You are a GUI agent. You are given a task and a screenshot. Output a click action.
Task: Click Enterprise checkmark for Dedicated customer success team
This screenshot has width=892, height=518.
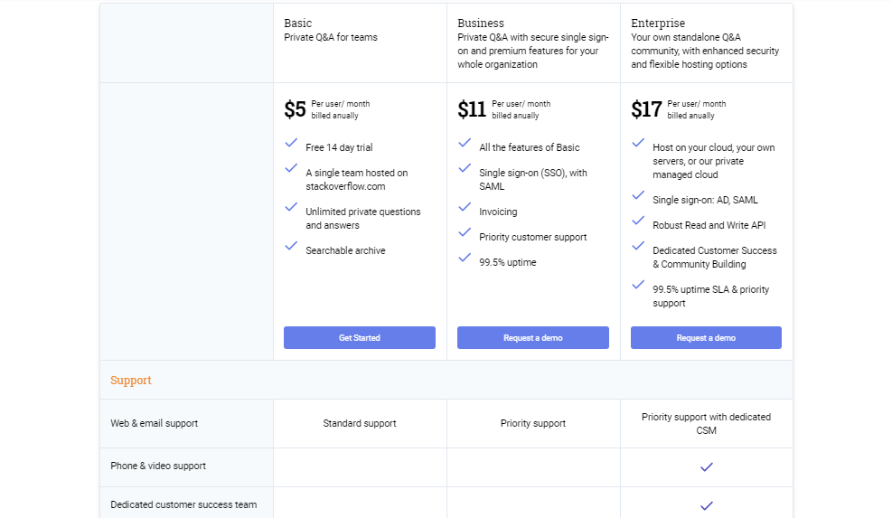[x=707, y=506]
